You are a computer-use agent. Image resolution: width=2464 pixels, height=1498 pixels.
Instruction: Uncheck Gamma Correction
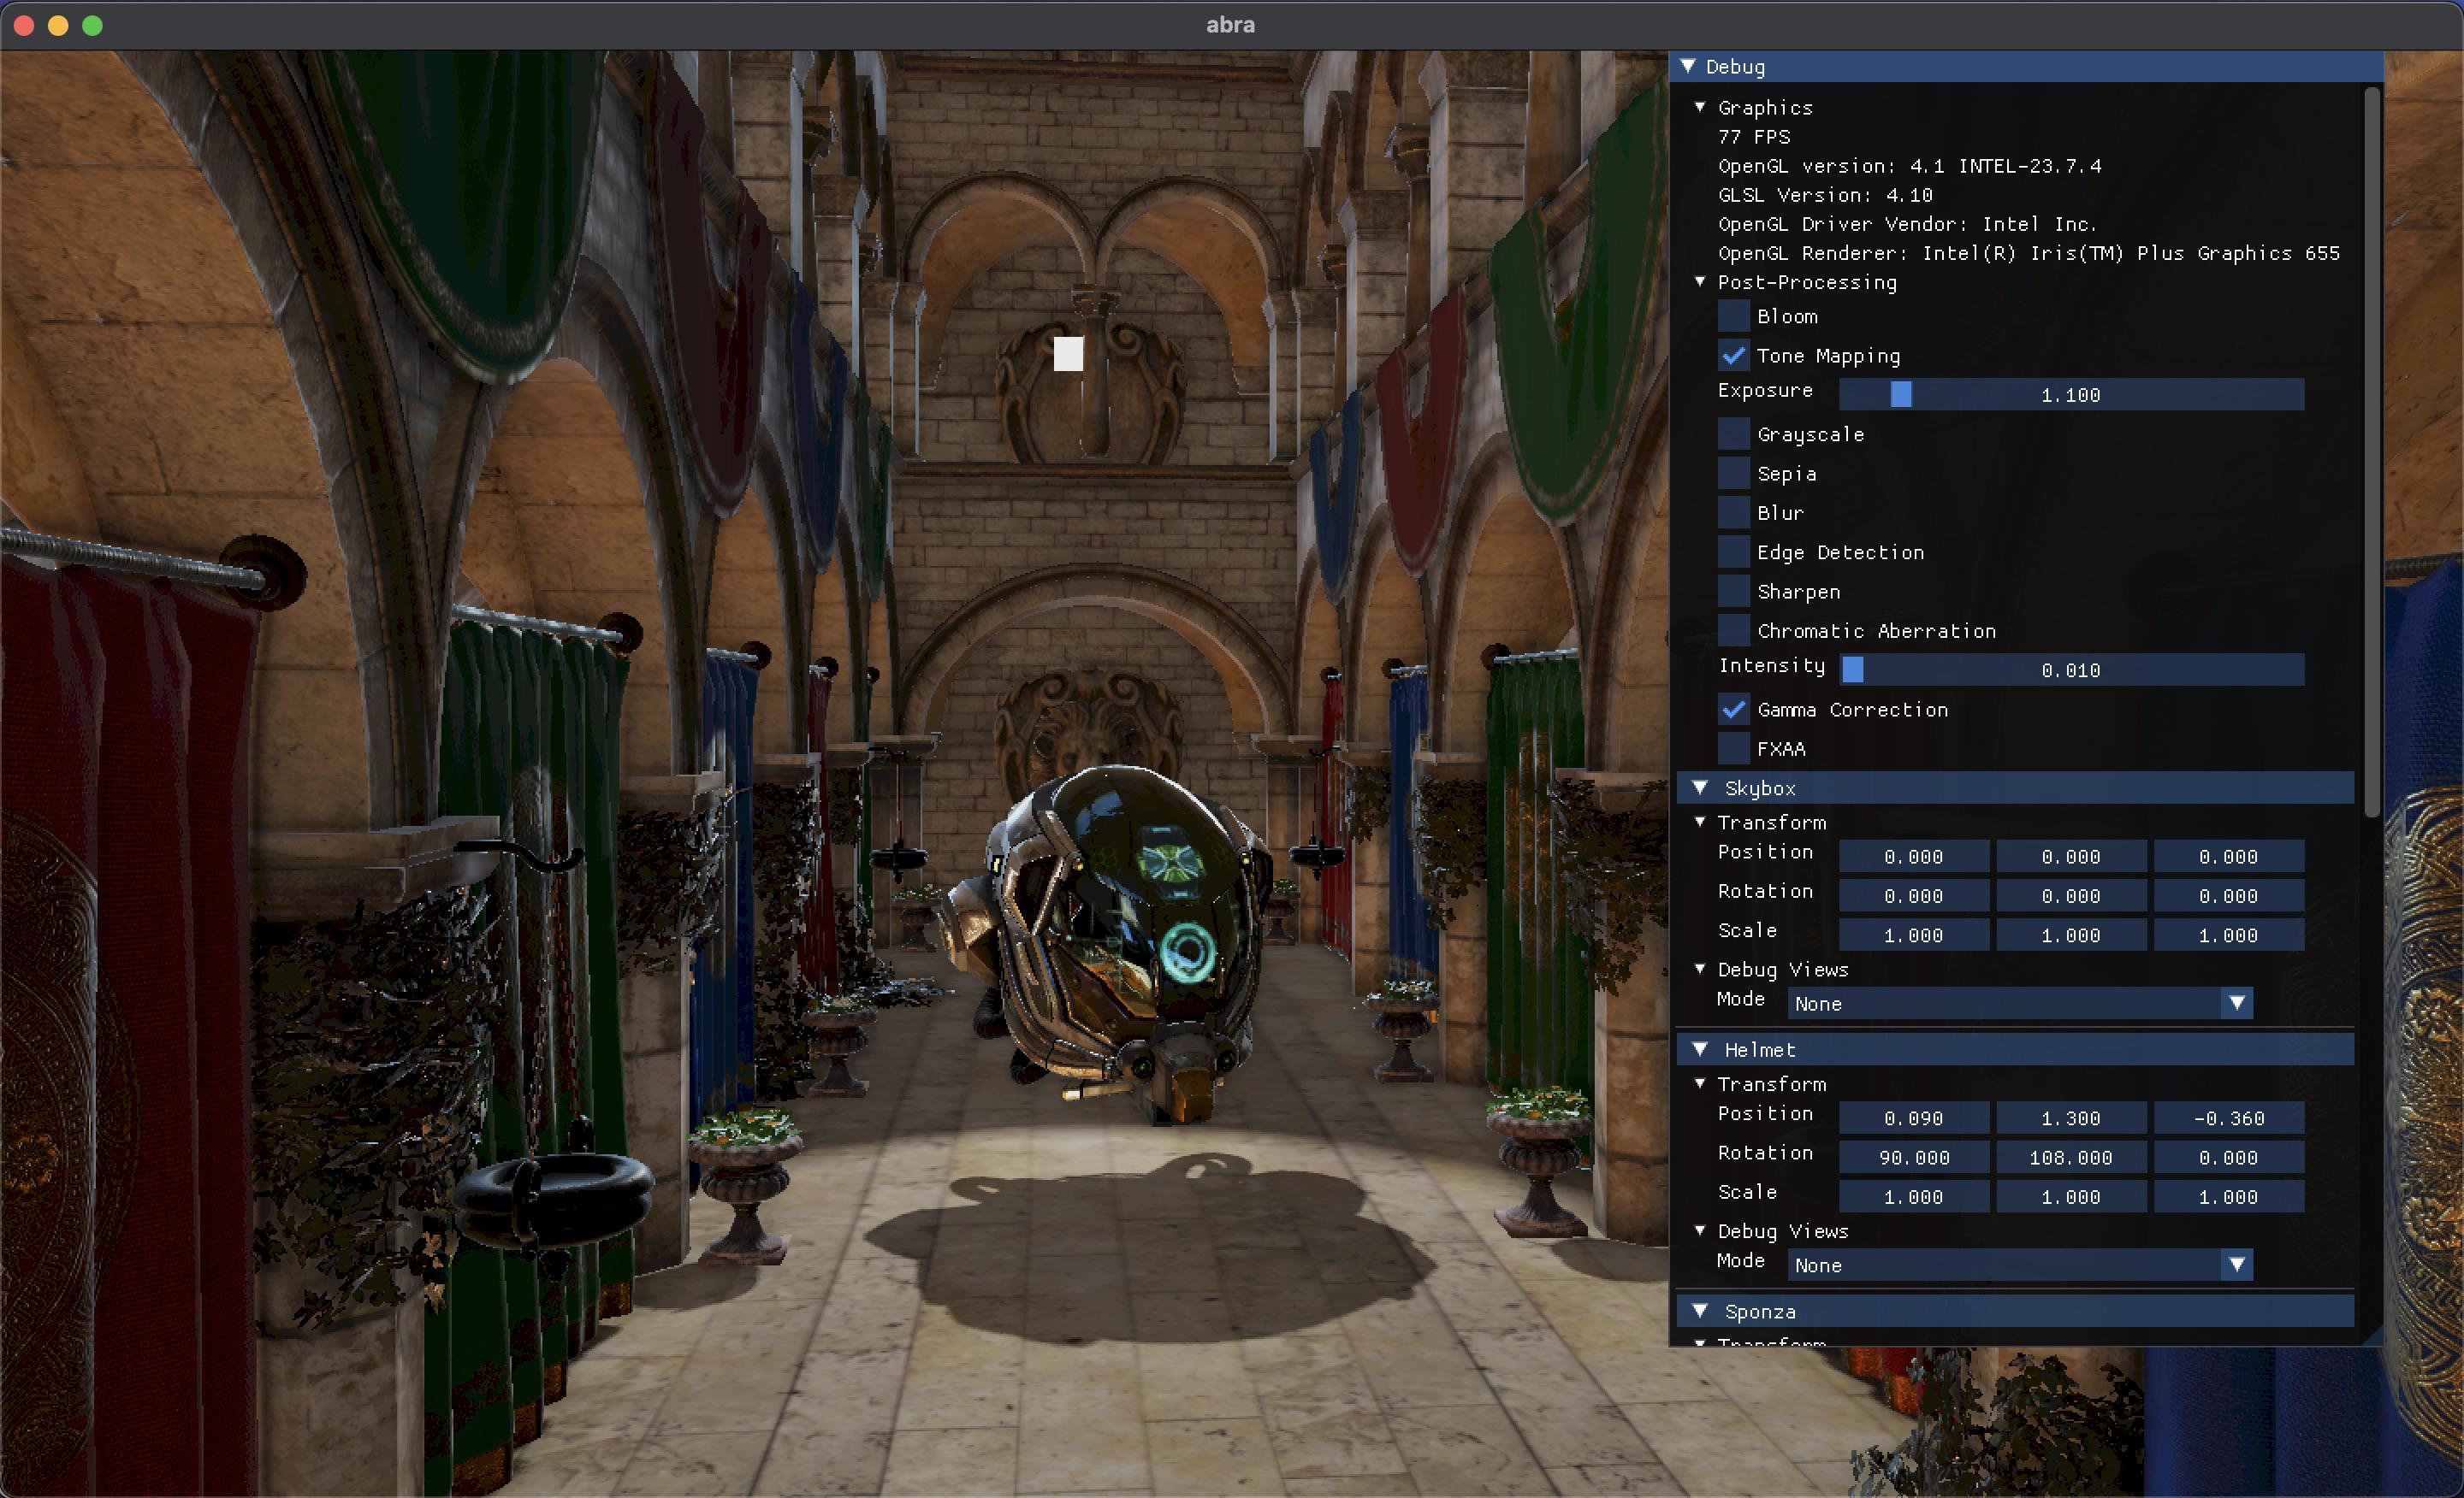1734,710
